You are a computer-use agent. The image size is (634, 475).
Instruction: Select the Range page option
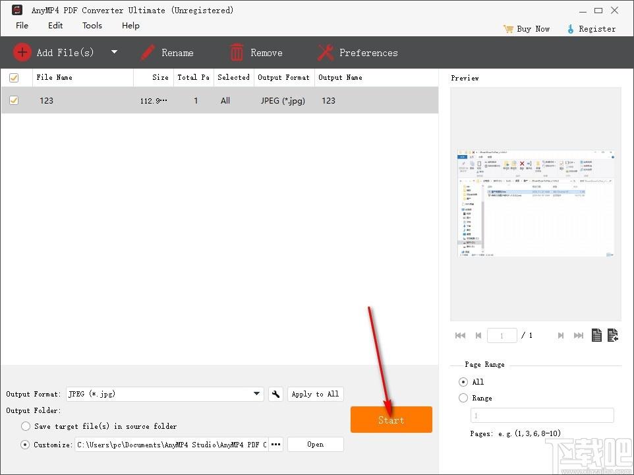(463, 398)
